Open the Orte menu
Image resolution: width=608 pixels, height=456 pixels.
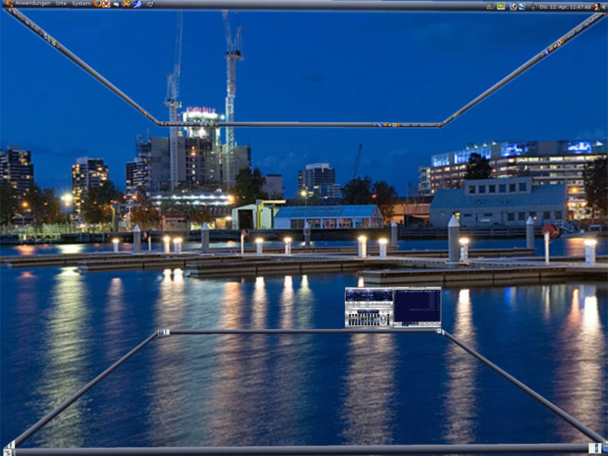coord(61,4)
